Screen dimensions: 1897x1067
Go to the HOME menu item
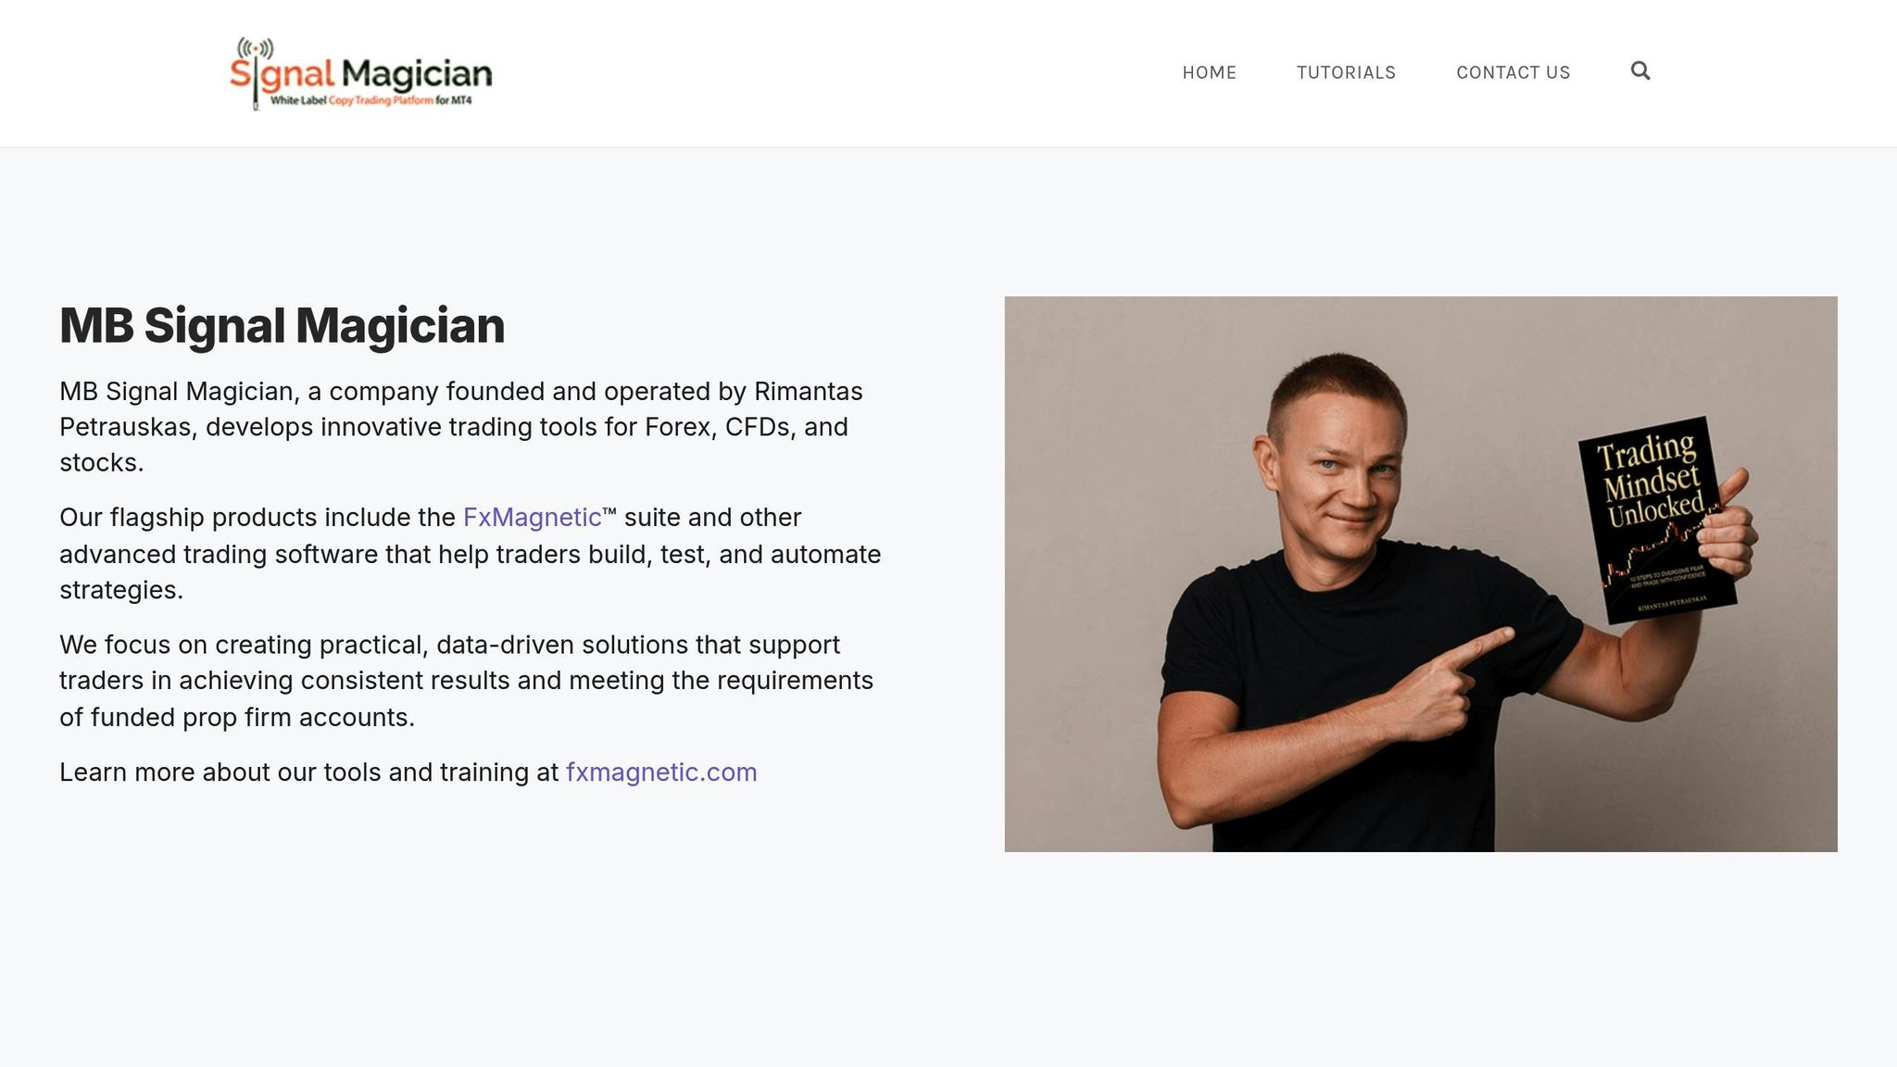(x=1209, y=72)
